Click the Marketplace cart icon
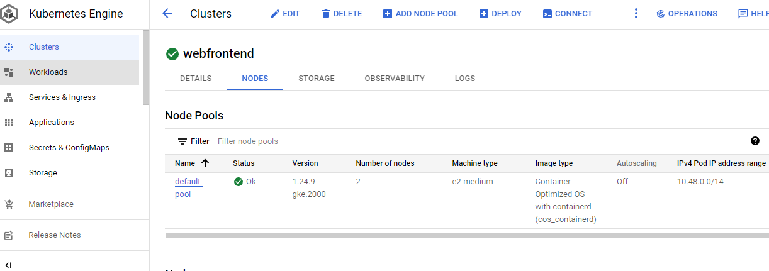This screenshot has height=271, width=769. coord(9,204)
